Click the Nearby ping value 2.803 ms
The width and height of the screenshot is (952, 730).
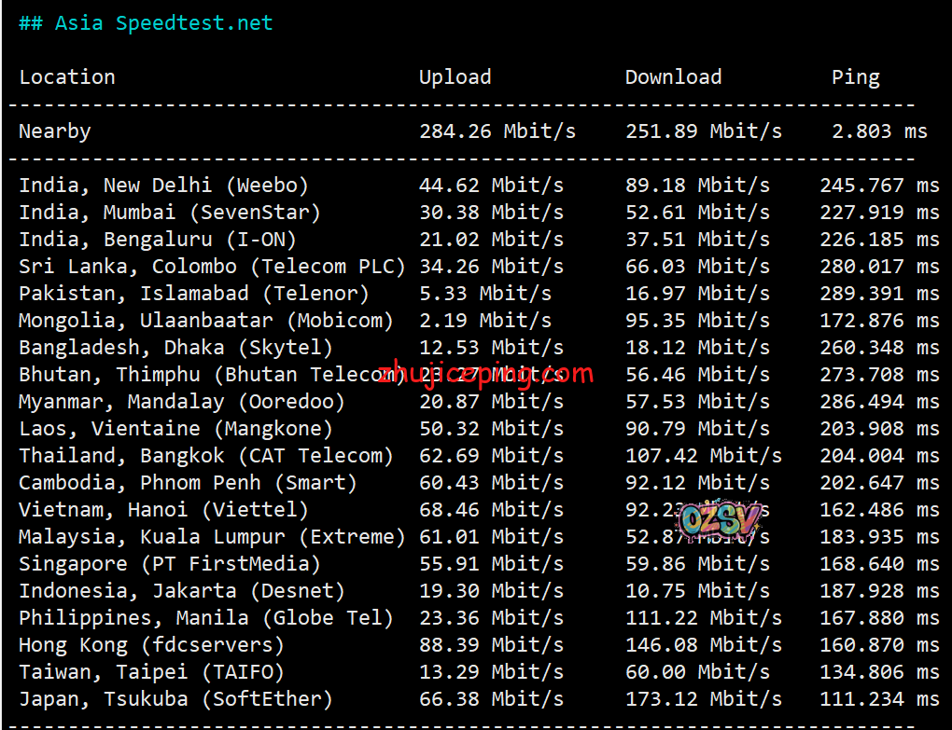pos(879,131)
